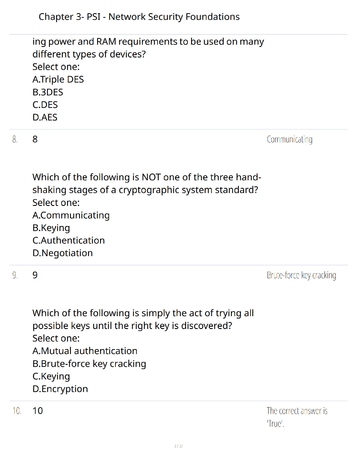Click the chapter title heading

click(x=139, y=17)
